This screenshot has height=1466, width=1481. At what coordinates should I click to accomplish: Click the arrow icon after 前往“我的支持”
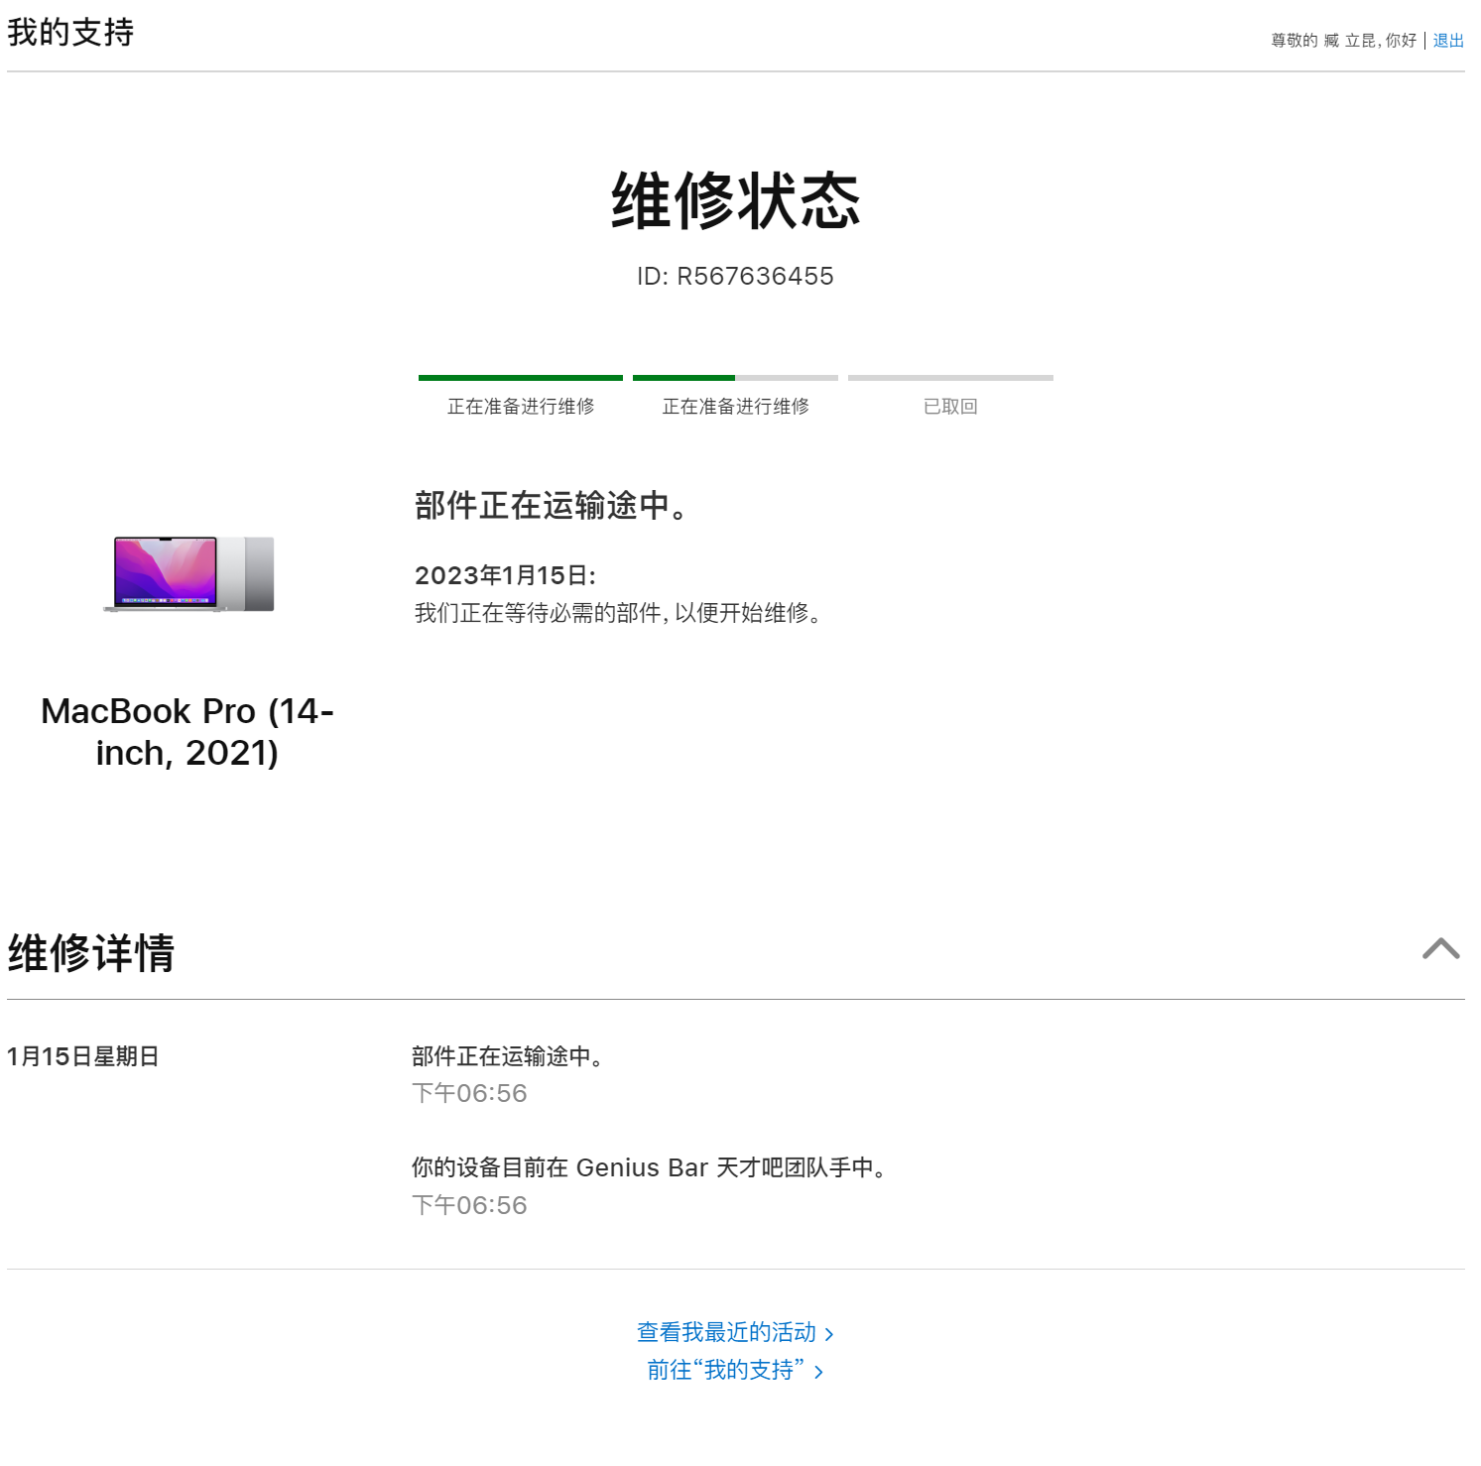(818, 1372)
